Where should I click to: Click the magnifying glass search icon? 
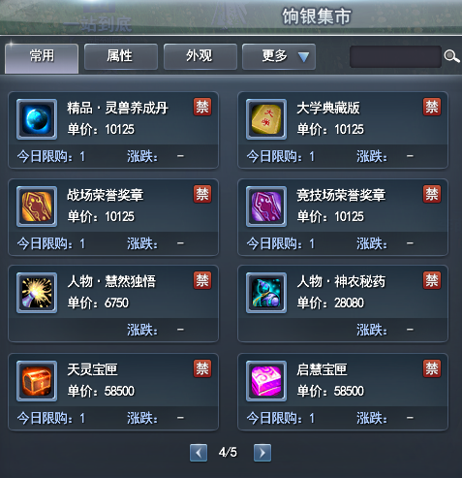click(x=451, y=56)
